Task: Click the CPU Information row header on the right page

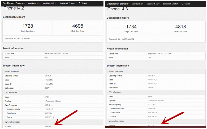Action: pos(156,92)
